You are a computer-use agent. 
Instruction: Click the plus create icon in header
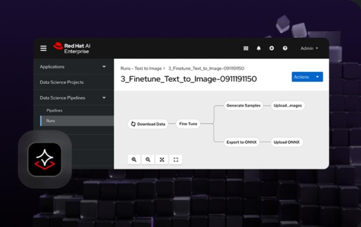click(x=271, y=48)
